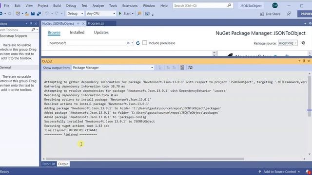
Task: Clear the newtonsoft search text with X
Action: (128, 43)
